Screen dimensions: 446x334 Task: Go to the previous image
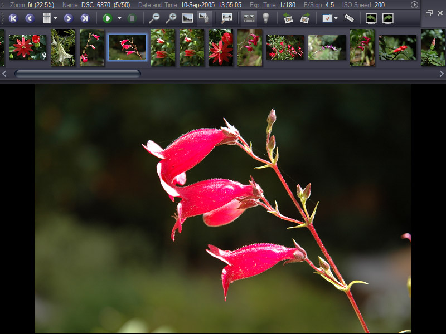click(30, 18)
